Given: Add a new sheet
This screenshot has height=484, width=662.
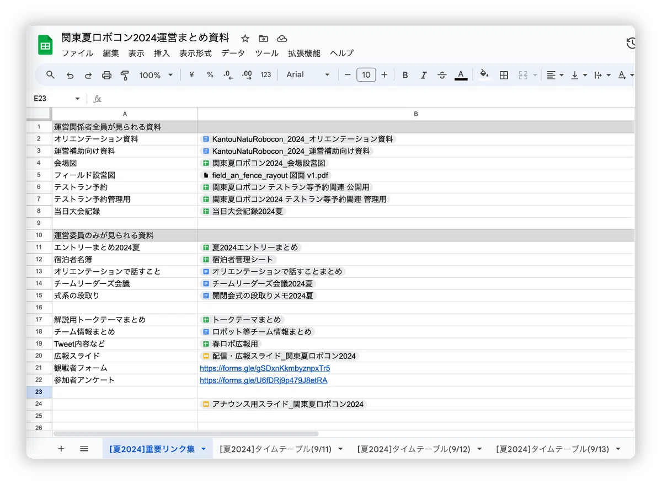Looking at the screenshot, I should tap(61, 449).
